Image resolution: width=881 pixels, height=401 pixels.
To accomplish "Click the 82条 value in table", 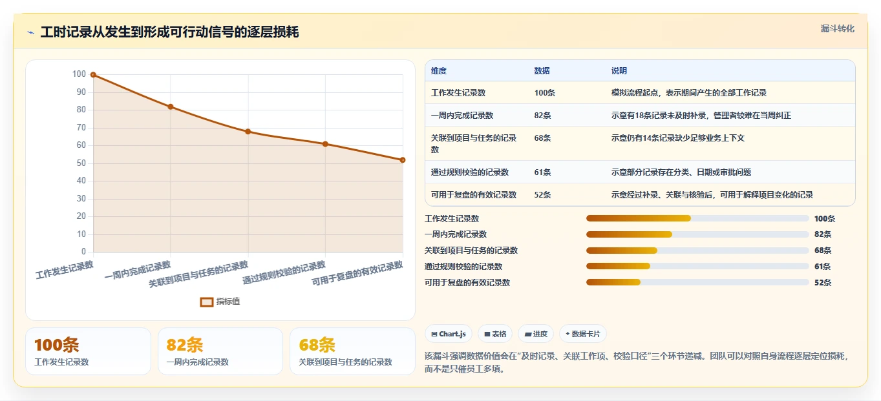I will tap(543, 116).
